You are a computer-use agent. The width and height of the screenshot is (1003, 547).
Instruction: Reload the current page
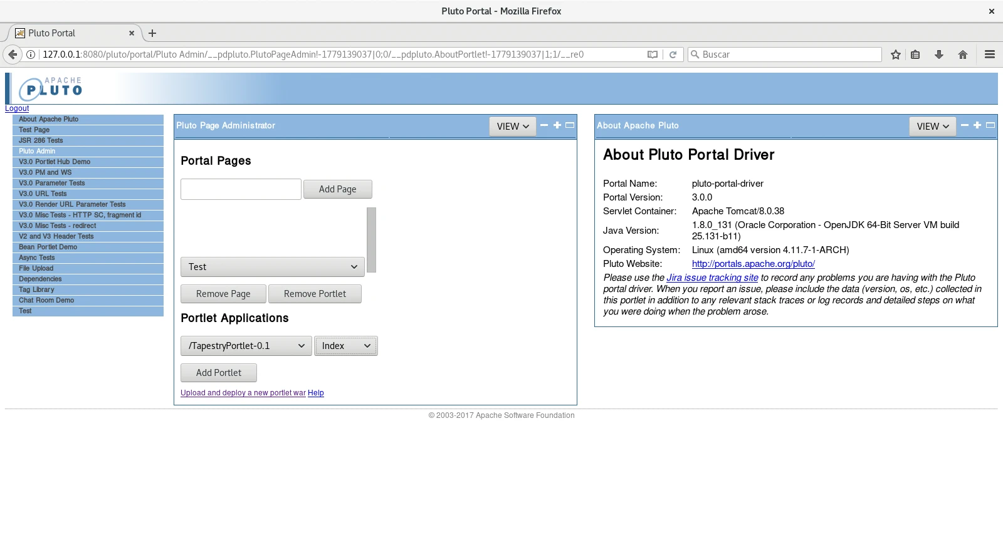click(673, 55)
